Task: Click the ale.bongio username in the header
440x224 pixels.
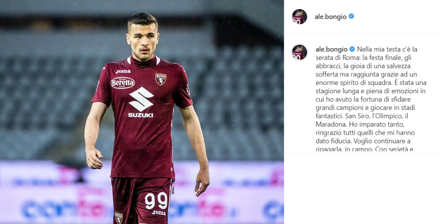Action: click(x=330, y=17)
